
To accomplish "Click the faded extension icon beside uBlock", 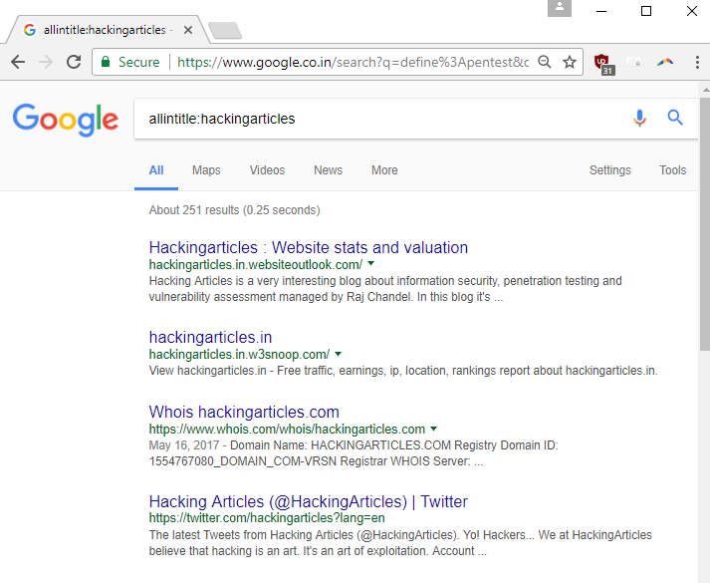I will 633,62.
